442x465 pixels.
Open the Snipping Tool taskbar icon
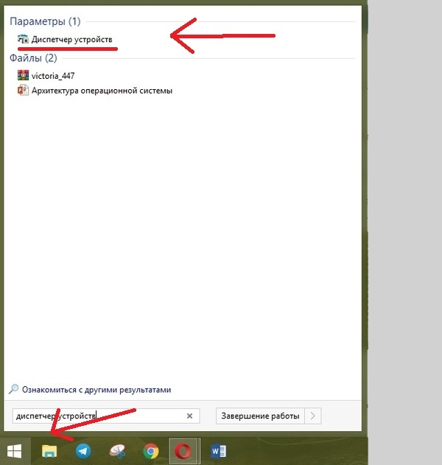(117, 451)
